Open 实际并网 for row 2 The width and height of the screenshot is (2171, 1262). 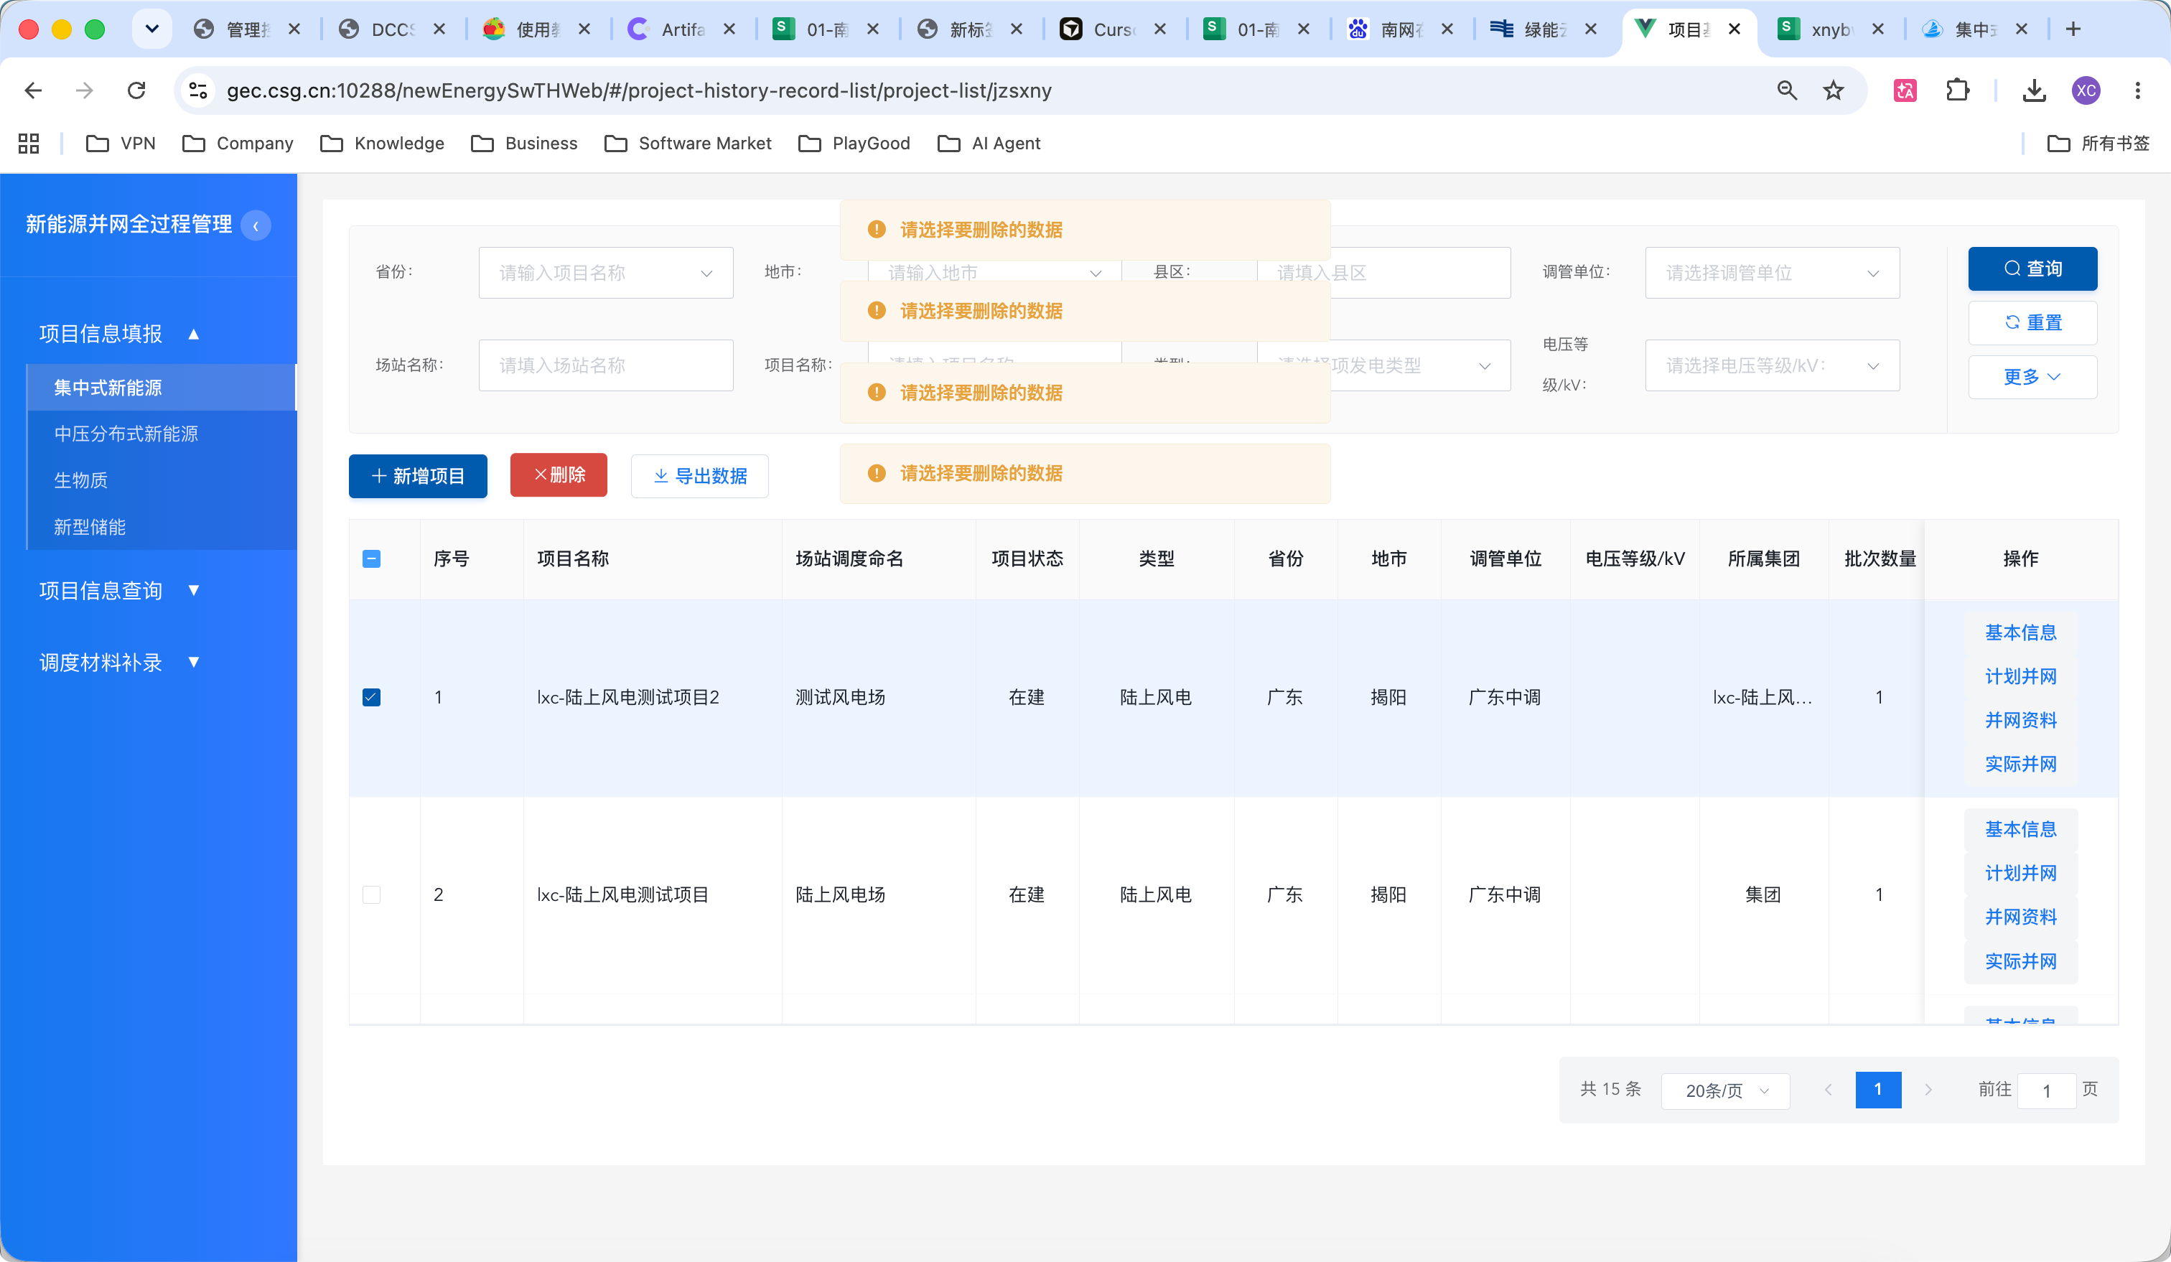point(2020,962)
